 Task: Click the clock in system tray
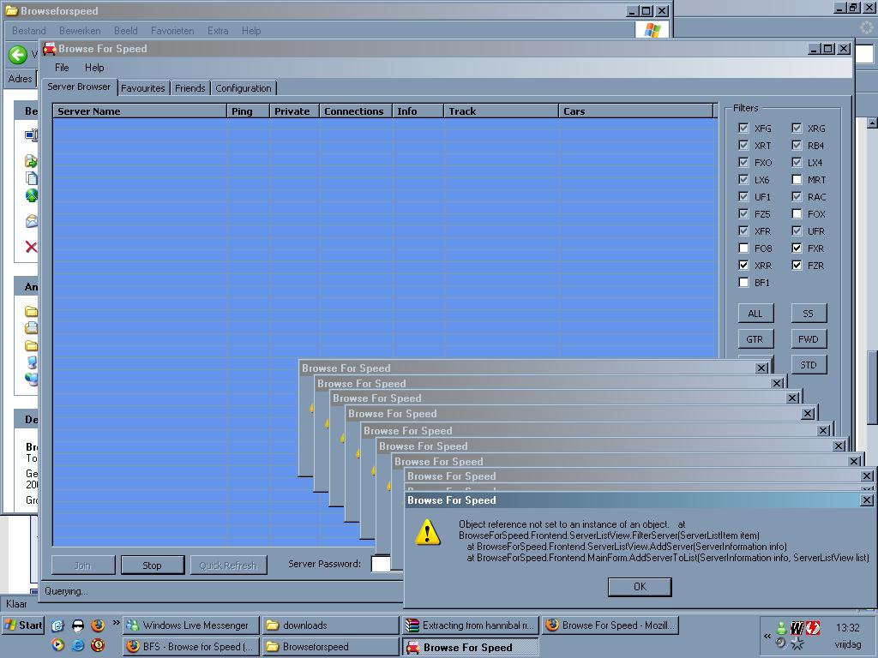click(847, 627)
